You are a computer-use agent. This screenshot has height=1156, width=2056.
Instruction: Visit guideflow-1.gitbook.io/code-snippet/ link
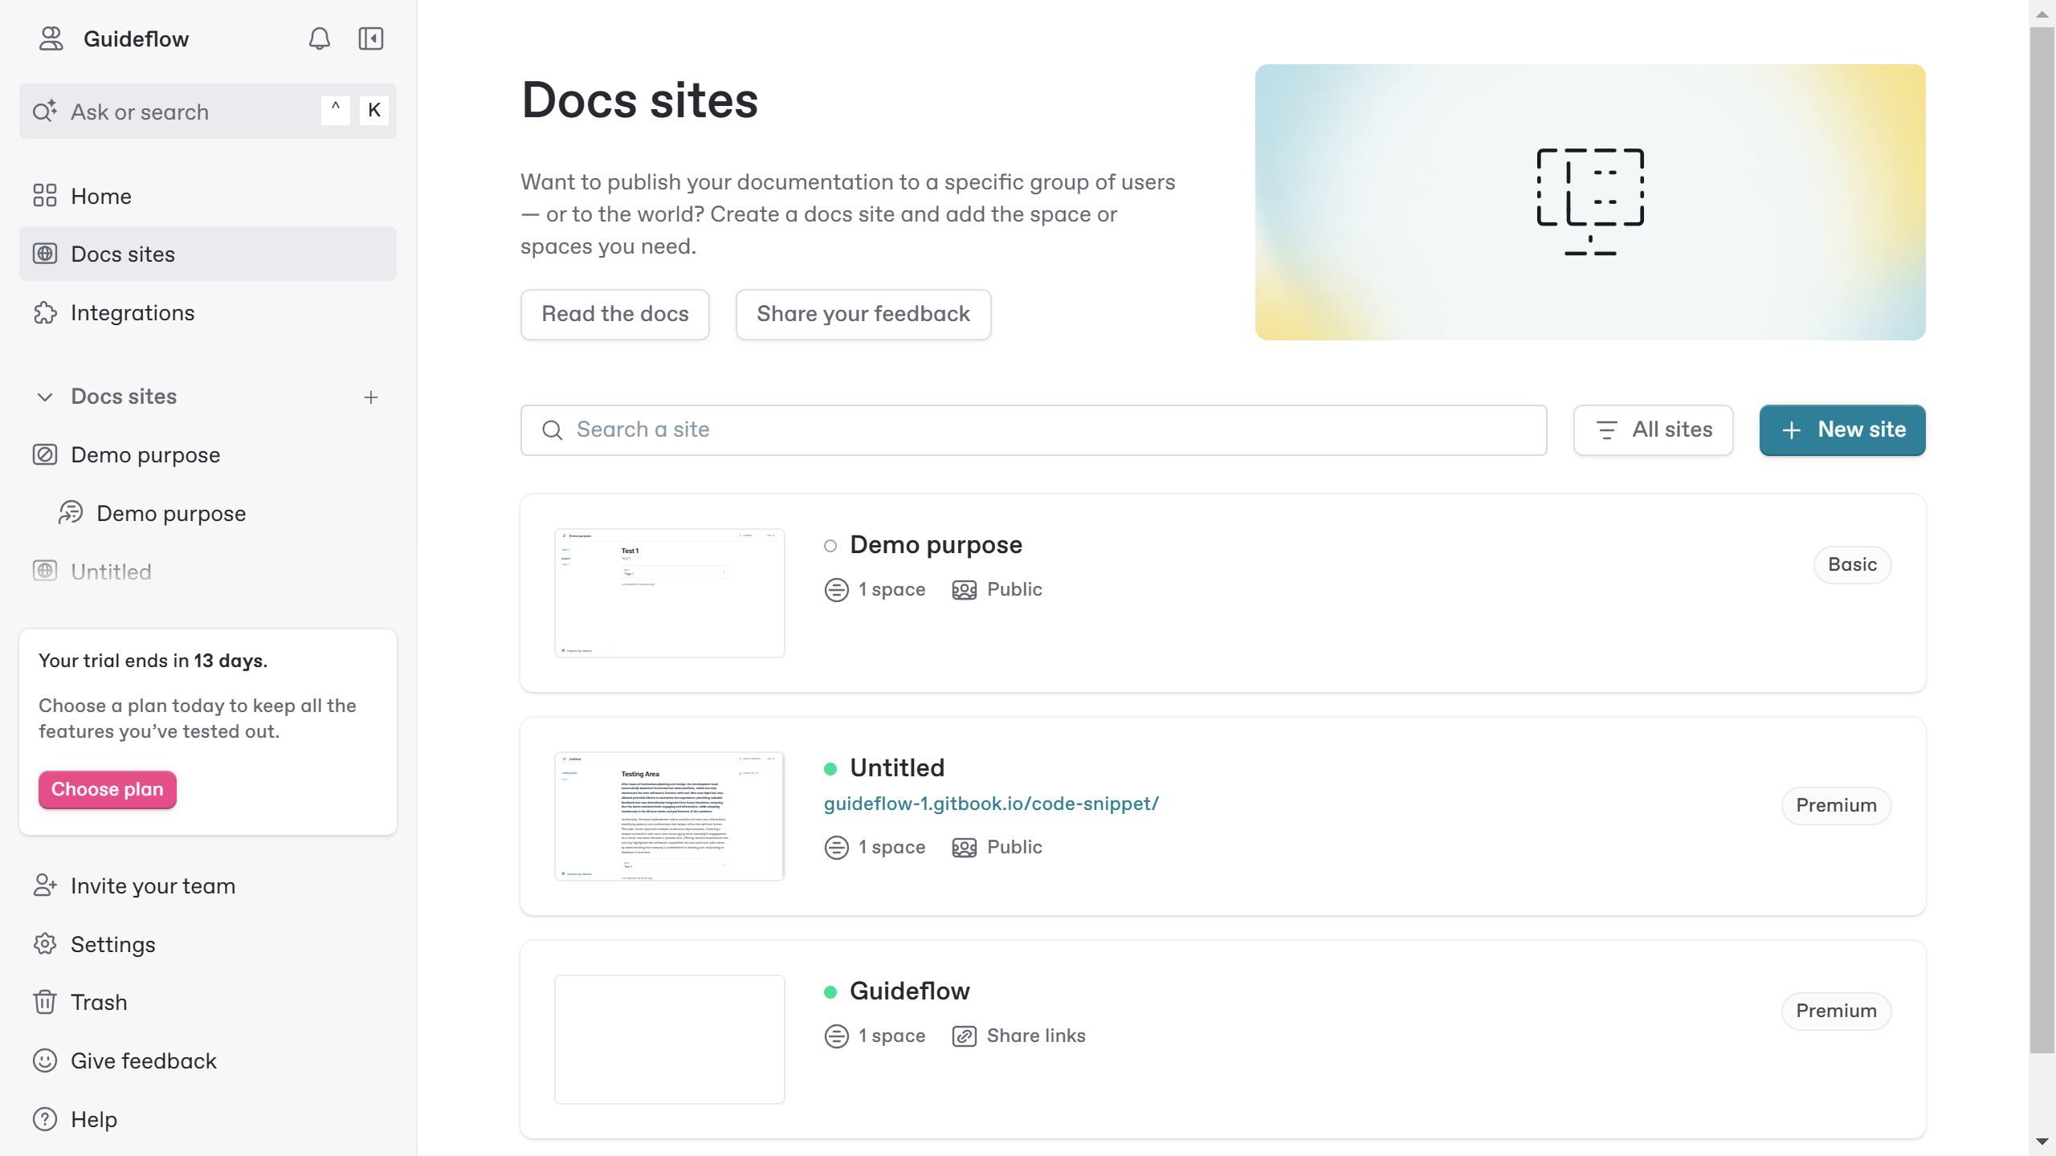tap(991, 804)
